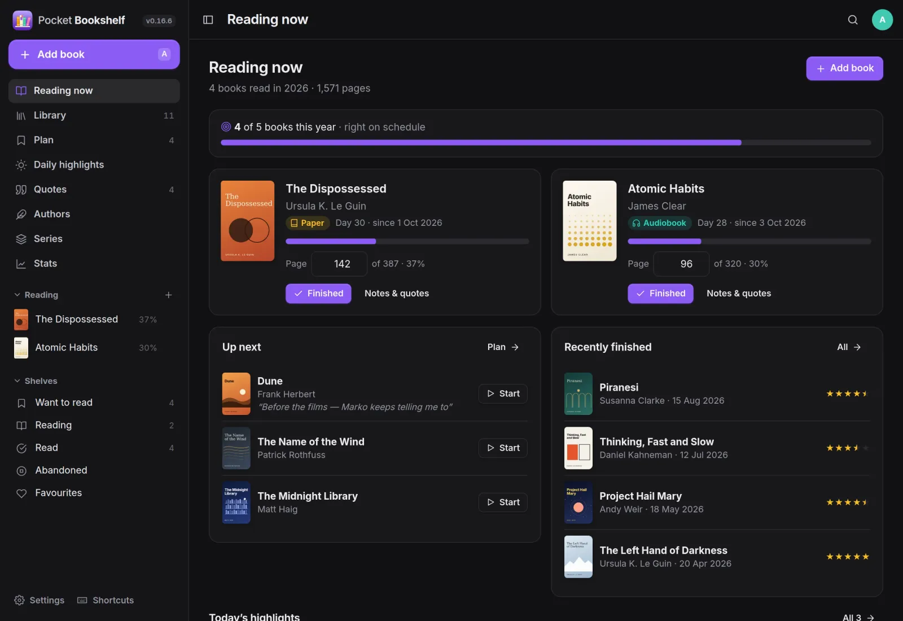903x621 pixels.
Task: Click the Pocket Bookshelf app logo
Action: (23, 20)
